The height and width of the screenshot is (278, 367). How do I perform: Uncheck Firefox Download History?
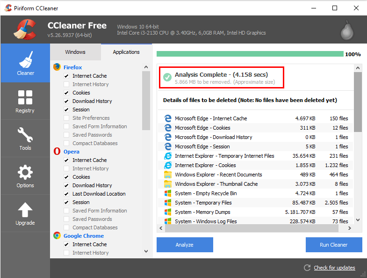(66, 101)
